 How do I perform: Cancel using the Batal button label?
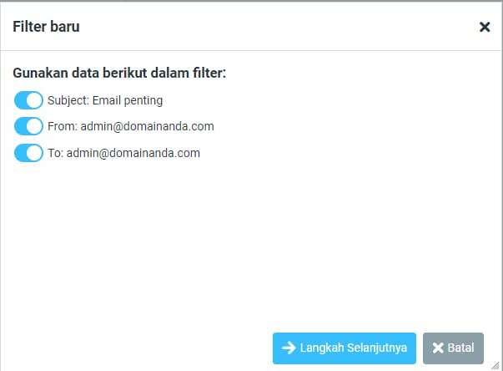click(460, 348)
